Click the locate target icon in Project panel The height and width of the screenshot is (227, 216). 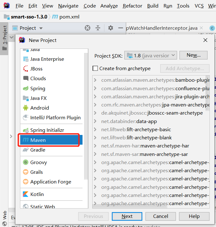(88, 28)
